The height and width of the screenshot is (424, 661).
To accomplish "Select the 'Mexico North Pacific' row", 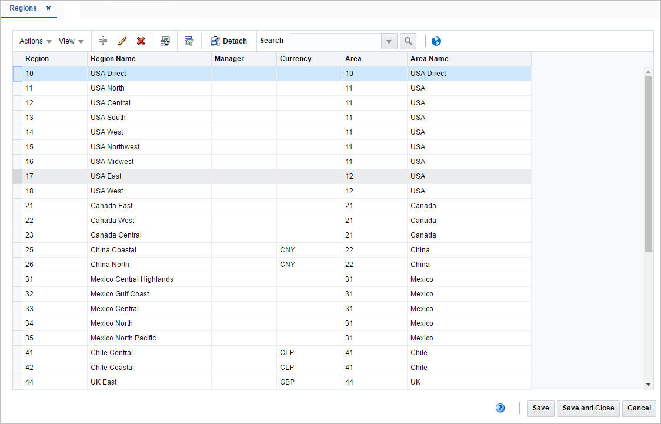I will tap(272, 338).
